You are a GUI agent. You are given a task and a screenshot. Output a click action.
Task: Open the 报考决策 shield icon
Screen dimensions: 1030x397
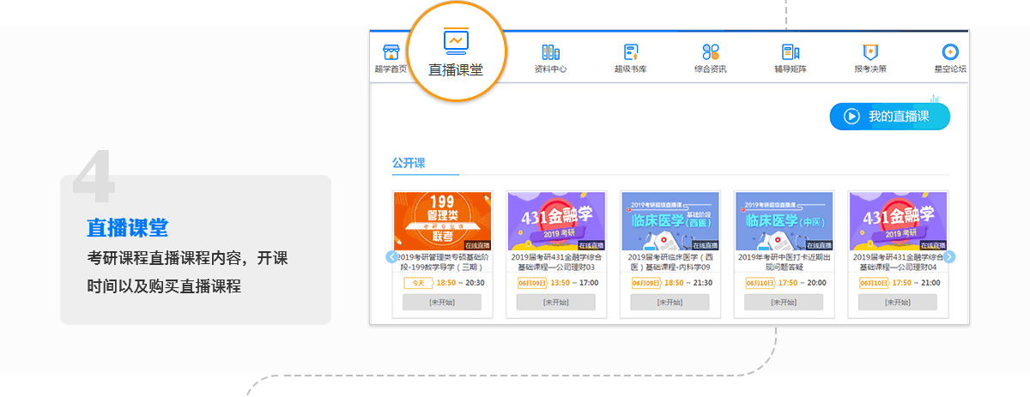[x=870, y=52]
